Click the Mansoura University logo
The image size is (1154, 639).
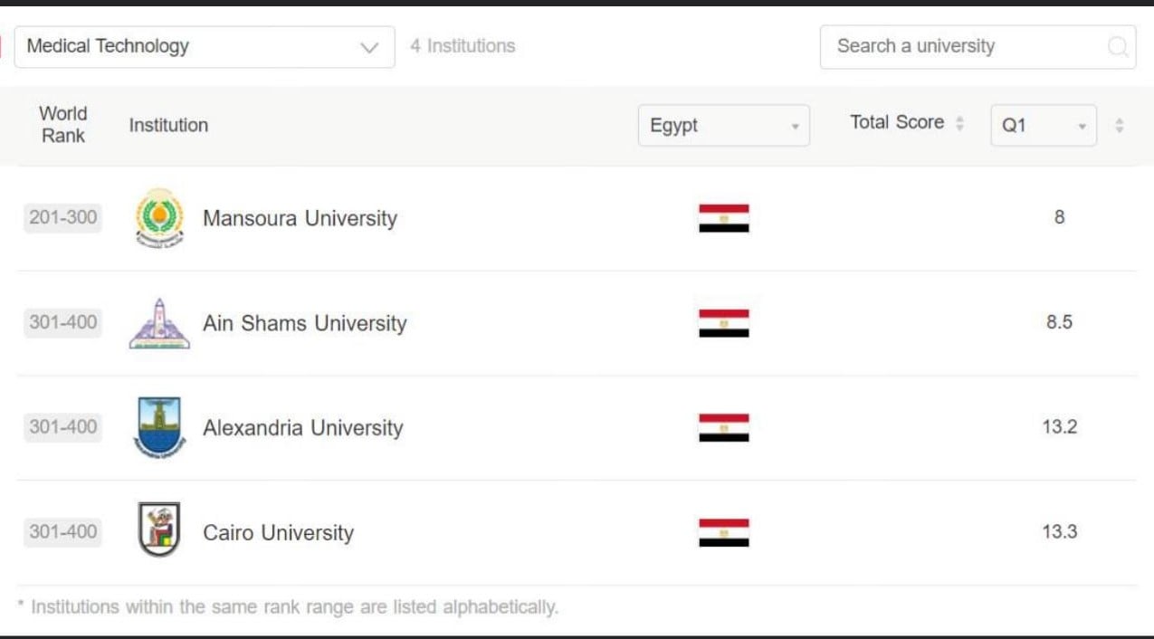(x=159, y=218)
